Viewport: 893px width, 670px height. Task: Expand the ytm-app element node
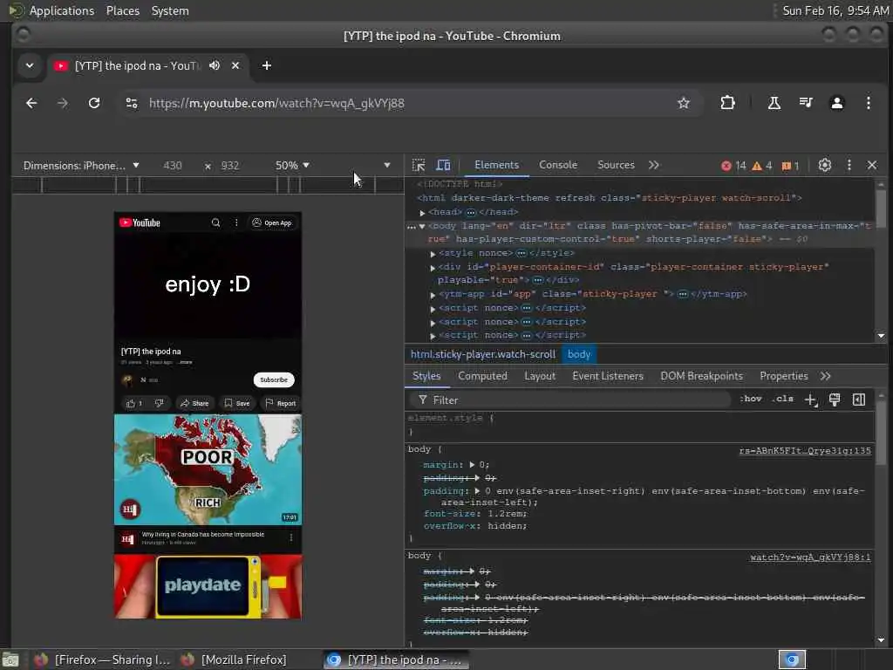433,295
